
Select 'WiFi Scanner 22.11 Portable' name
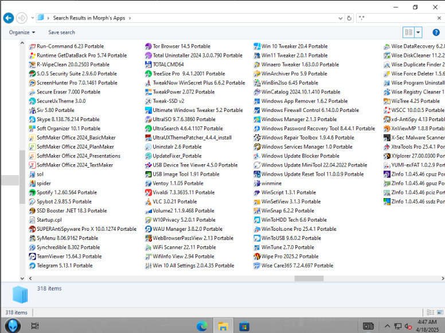(185, 247)
